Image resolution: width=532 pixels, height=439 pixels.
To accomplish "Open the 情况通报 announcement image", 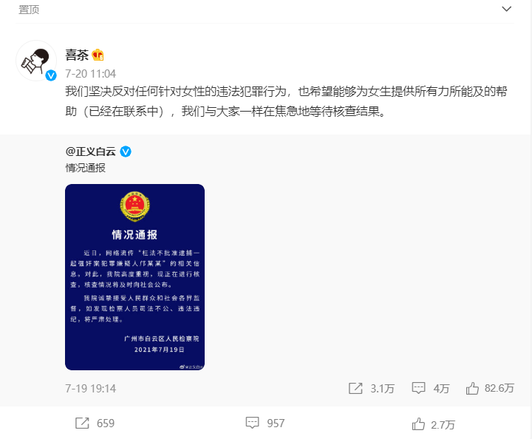I will (134, 277).
